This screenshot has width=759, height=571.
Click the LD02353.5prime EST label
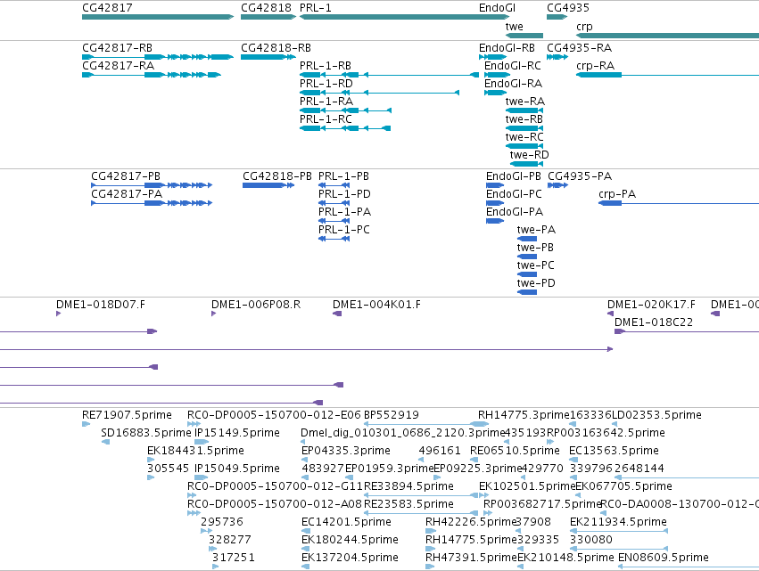pos(656,415)
